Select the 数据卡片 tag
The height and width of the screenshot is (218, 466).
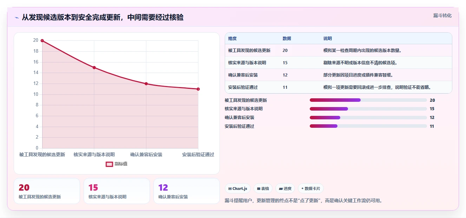[x=311, y=189]
